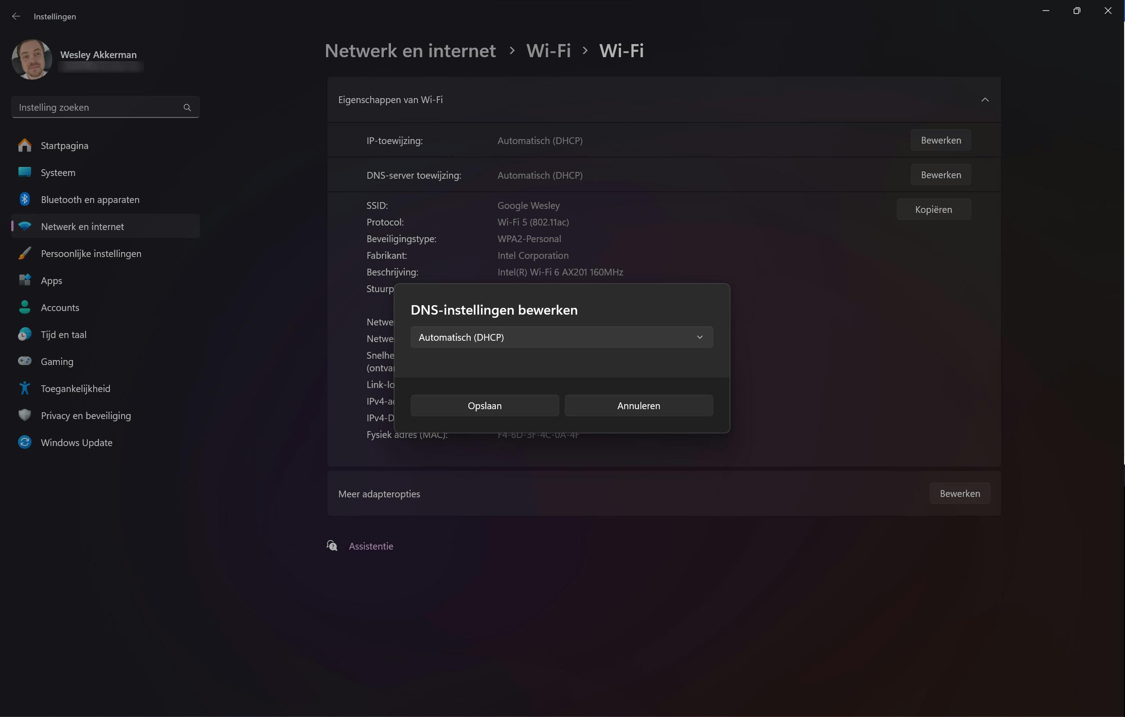The width and height of the screenshot is (1125, 717).
Task: Click the Instelling zoeken search field
Action: (98, 108)
